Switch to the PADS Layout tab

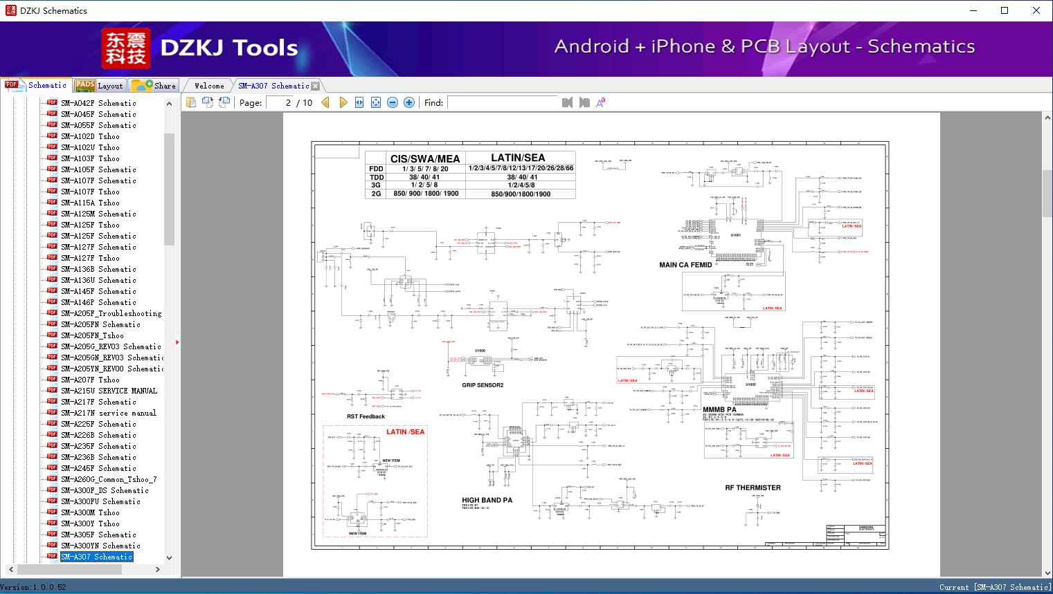(x=99, y=86)
